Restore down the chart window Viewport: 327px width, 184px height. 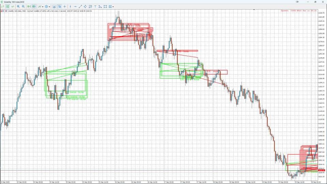[315, 2]
